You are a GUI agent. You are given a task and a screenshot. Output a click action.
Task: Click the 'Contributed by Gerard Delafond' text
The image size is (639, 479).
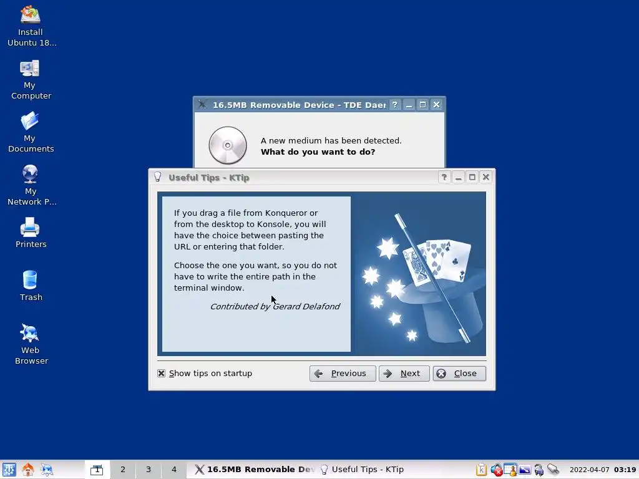(275, 307)
